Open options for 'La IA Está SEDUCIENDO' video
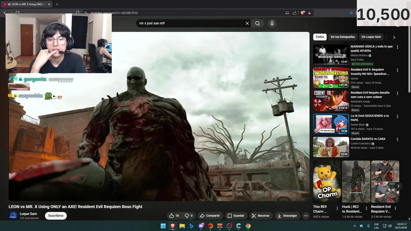The height and width of the screenshot is (231, 411). tap(398, 116)
